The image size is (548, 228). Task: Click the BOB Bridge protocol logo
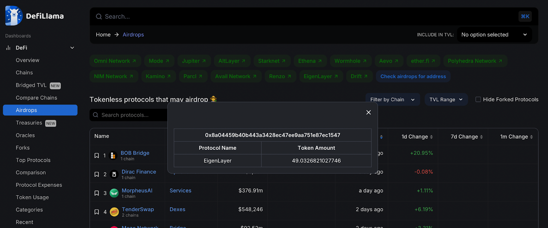[113, 156]
